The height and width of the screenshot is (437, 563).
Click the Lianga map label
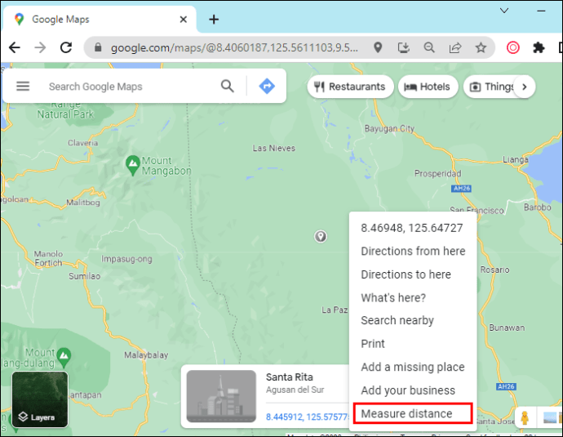pos(516,159)
